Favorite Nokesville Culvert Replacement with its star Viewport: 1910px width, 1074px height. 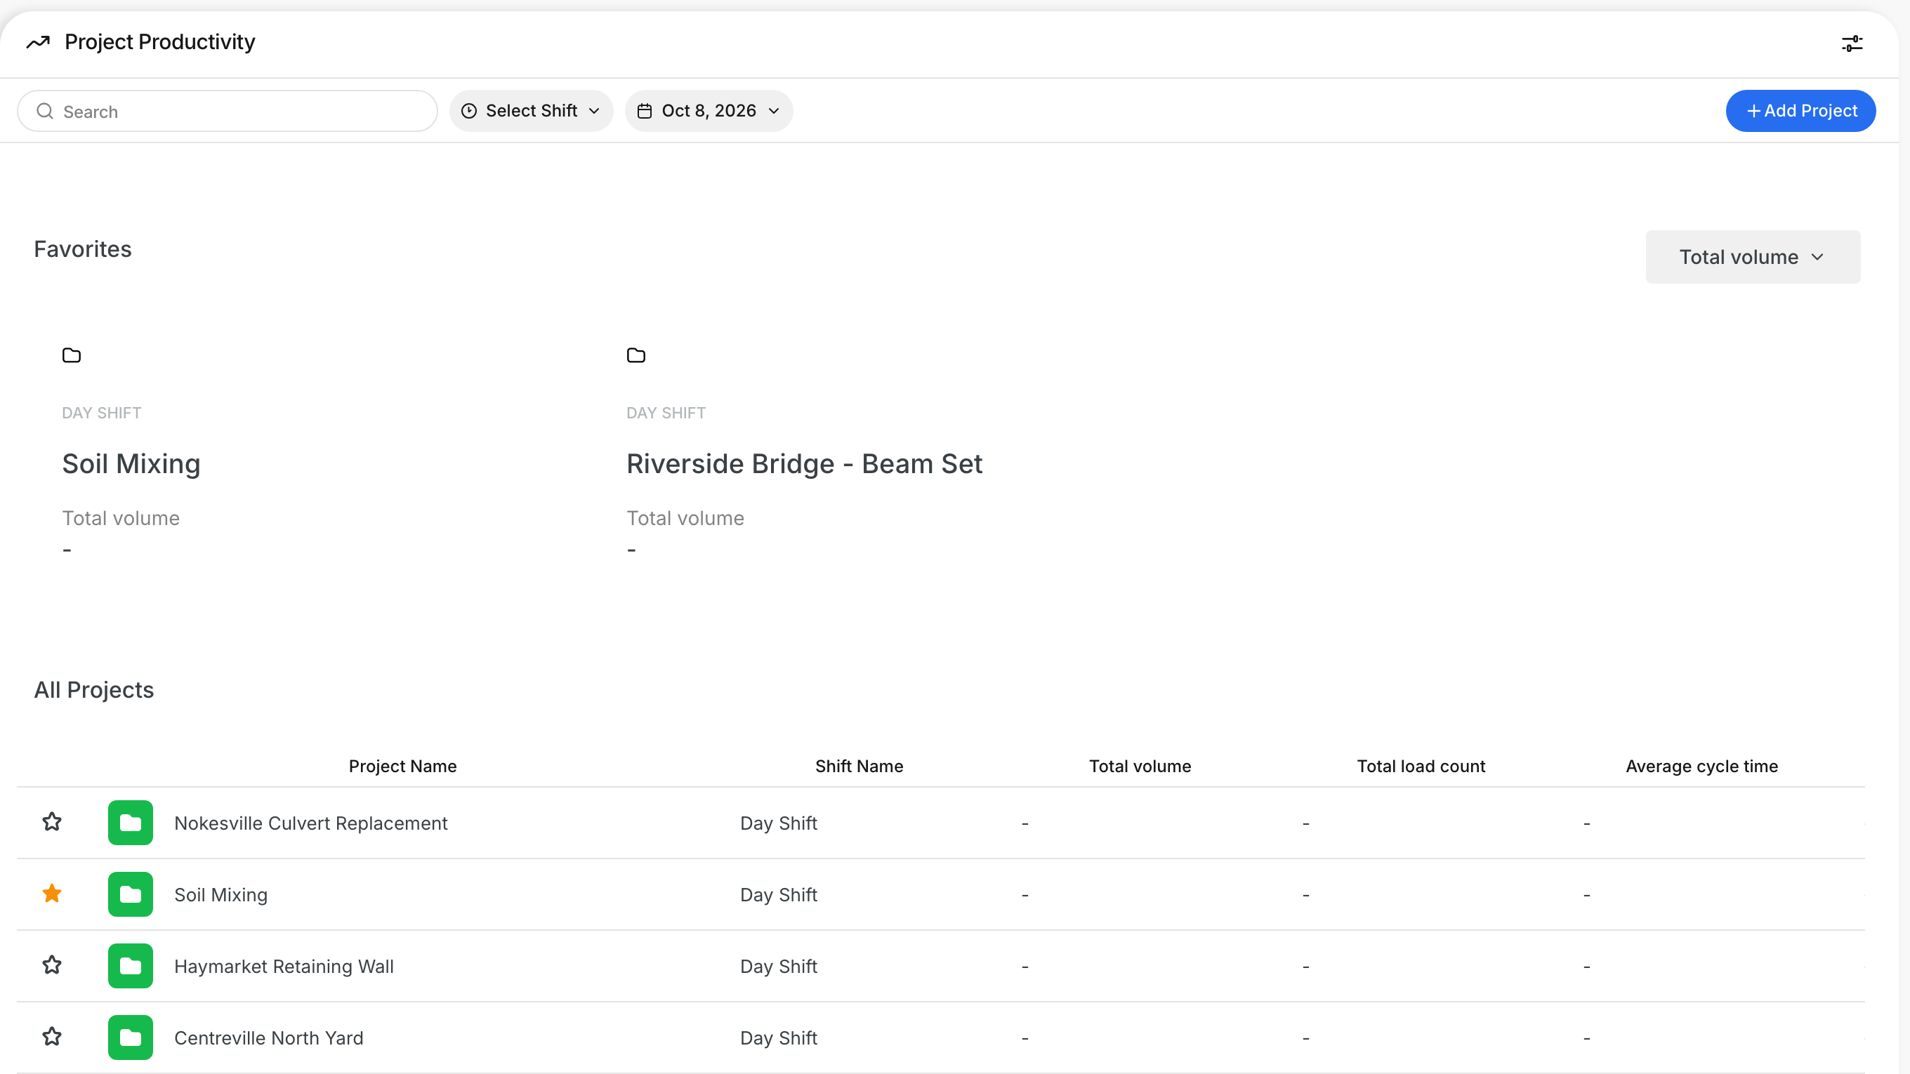pos(52,821)
